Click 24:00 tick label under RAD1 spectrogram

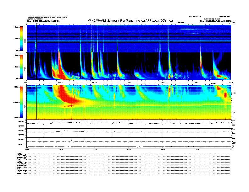tap(231, 83)
